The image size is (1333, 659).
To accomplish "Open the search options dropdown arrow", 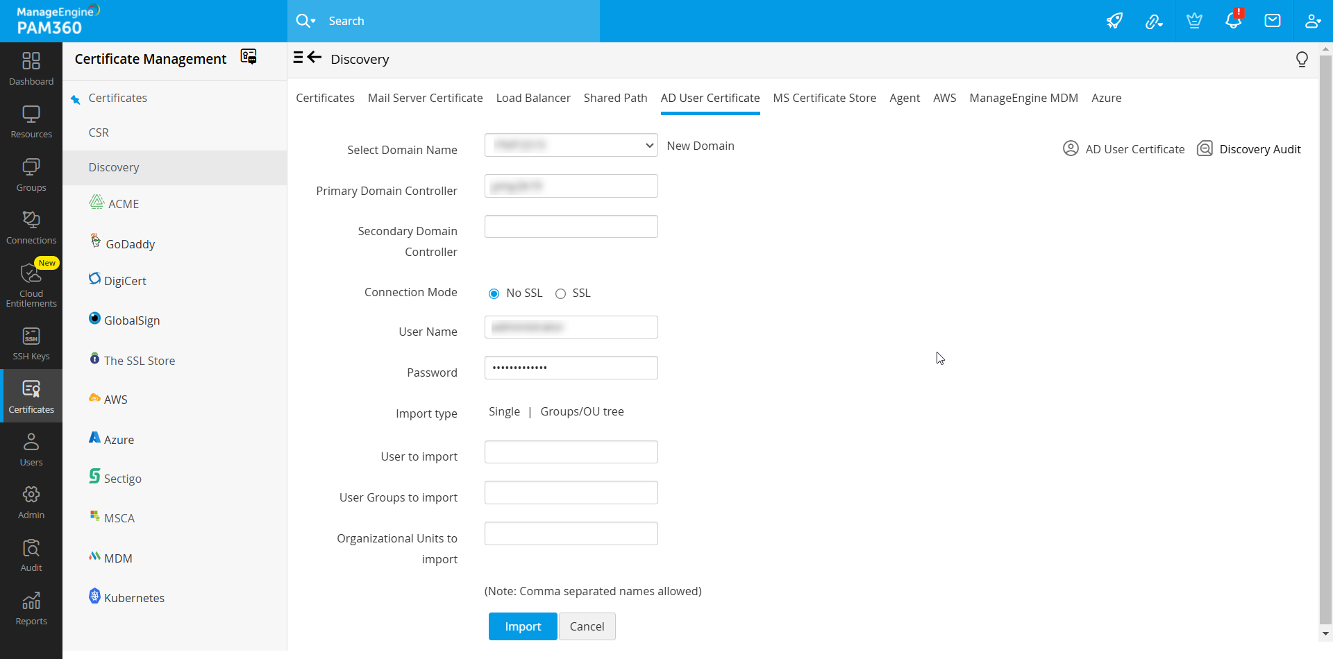I will 313,21.
